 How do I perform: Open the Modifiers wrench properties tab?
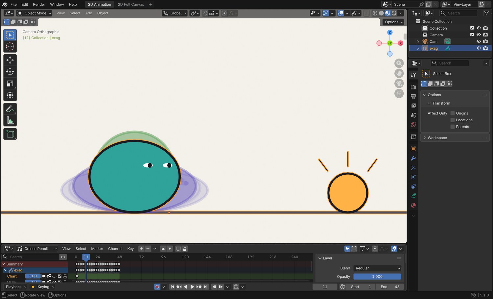tap(413, 158)
